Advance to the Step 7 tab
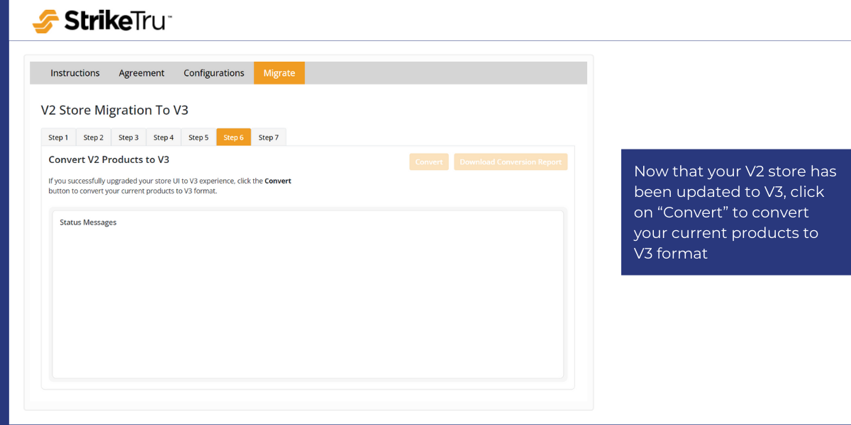Image resolution: width=851 pixels, height=425 pixels. coord(269,137)
